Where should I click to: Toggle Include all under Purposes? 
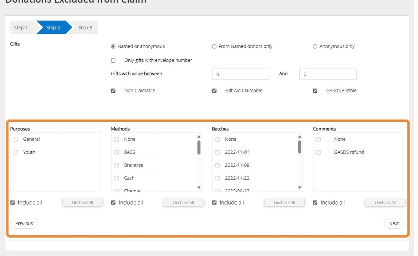[x=13, y=202]
